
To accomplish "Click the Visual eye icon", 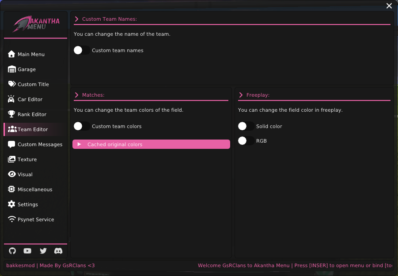I will tap(11, 174).
